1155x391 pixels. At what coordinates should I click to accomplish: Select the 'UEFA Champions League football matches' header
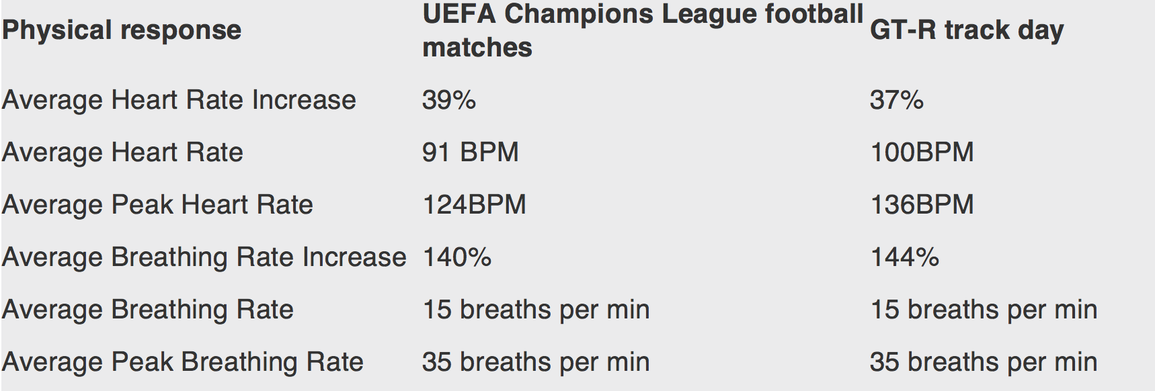[643, 30]
